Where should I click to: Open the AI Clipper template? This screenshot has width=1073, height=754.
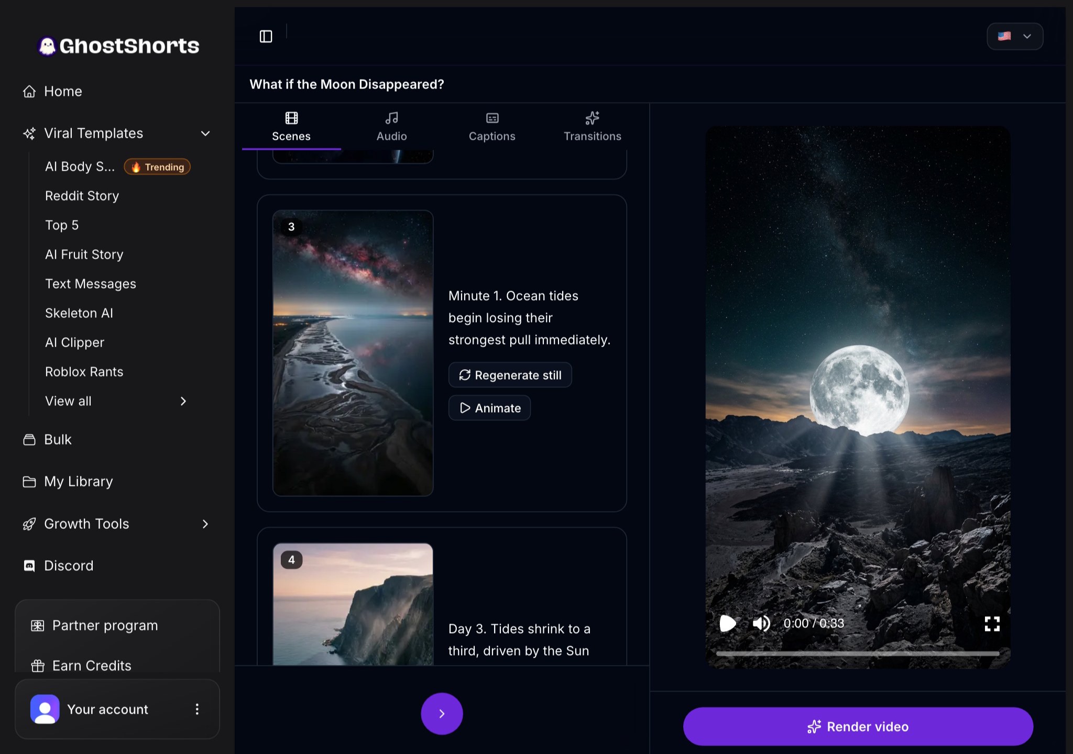[x=75, y=342]
